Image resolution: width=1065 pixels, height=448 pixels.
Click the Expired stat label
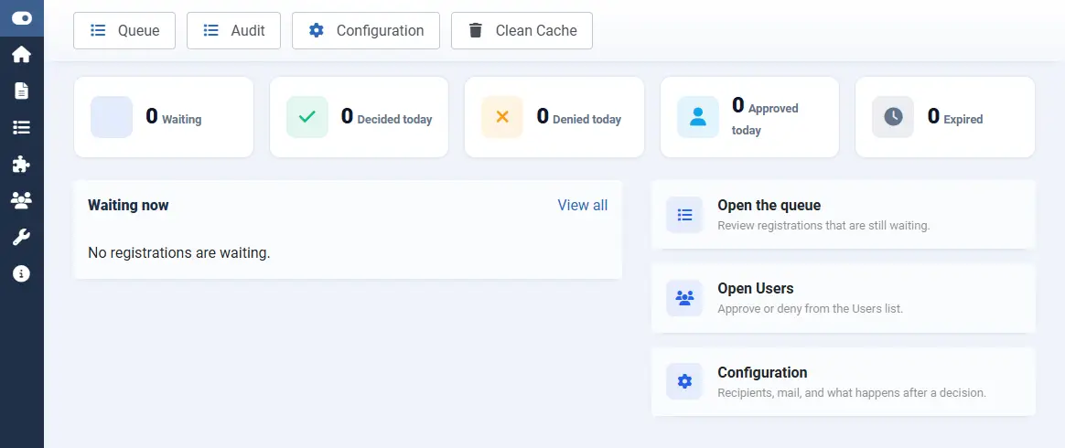click(963, 120)
